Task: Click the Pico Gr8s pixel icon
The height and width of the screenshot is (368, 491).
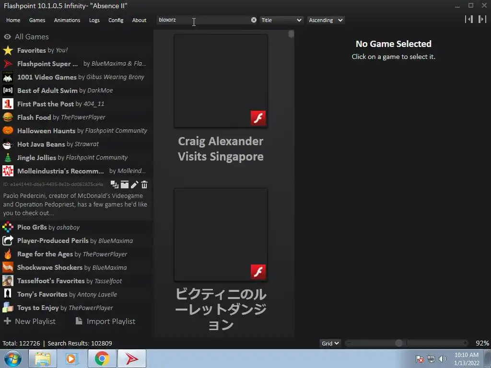Action: point(8,227)
